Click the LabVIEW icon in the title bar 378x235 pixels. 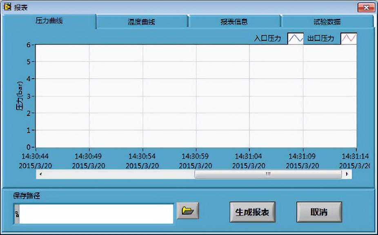(7, 7)
